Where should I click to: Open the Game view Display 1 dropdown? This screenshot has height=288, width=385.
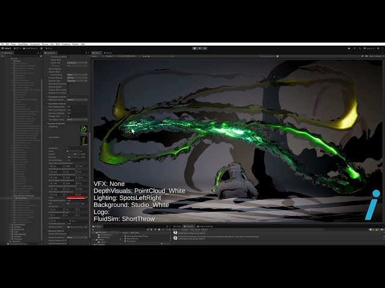(110, 56)
